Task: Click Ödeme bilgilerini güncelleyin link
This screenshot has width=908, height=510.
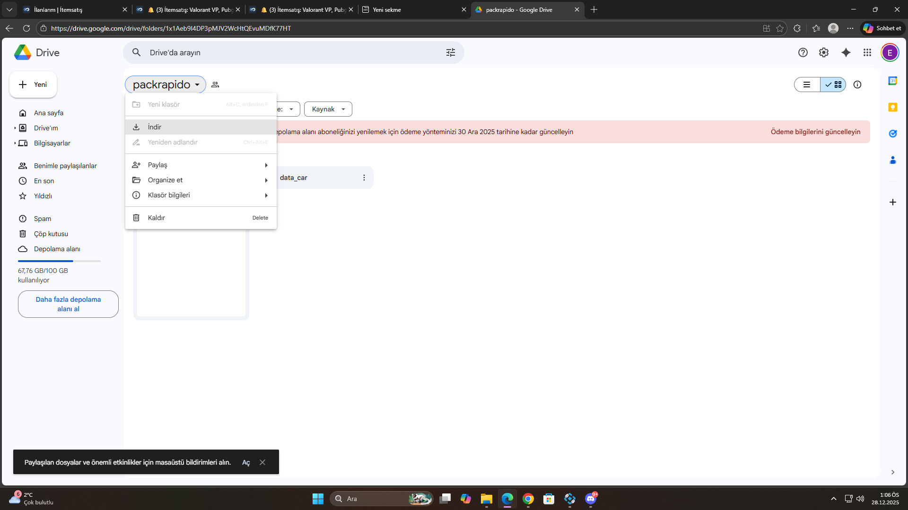Action: (815, 132)
